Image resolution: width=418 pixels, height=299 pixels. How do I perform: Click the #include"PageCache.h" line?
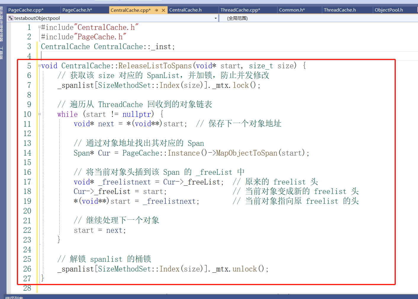coord(83,37)
